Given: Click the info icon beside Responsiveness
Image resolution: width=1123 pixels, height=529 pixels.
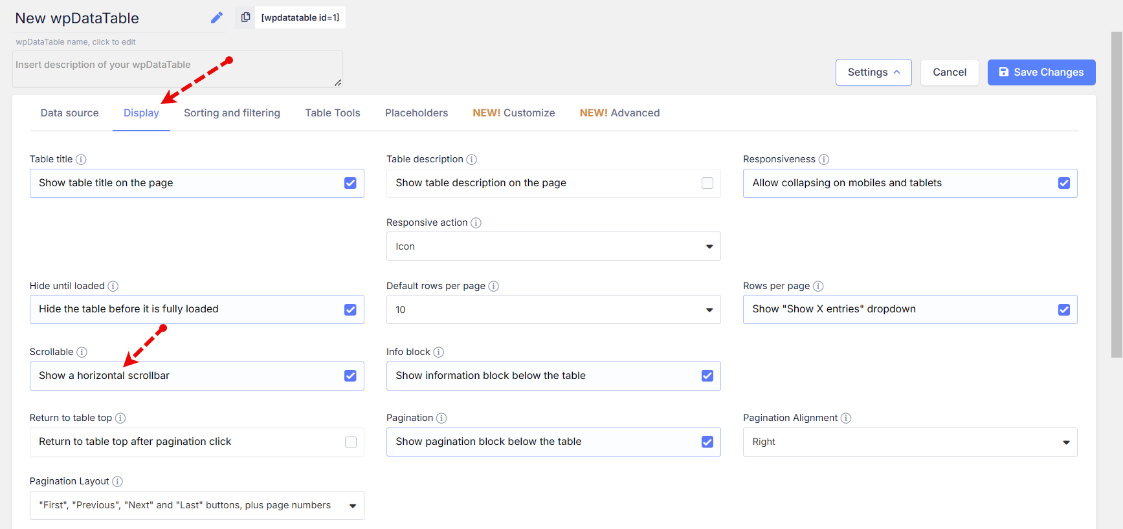Looking at the screenshot, I should click(x=823, y=159).
